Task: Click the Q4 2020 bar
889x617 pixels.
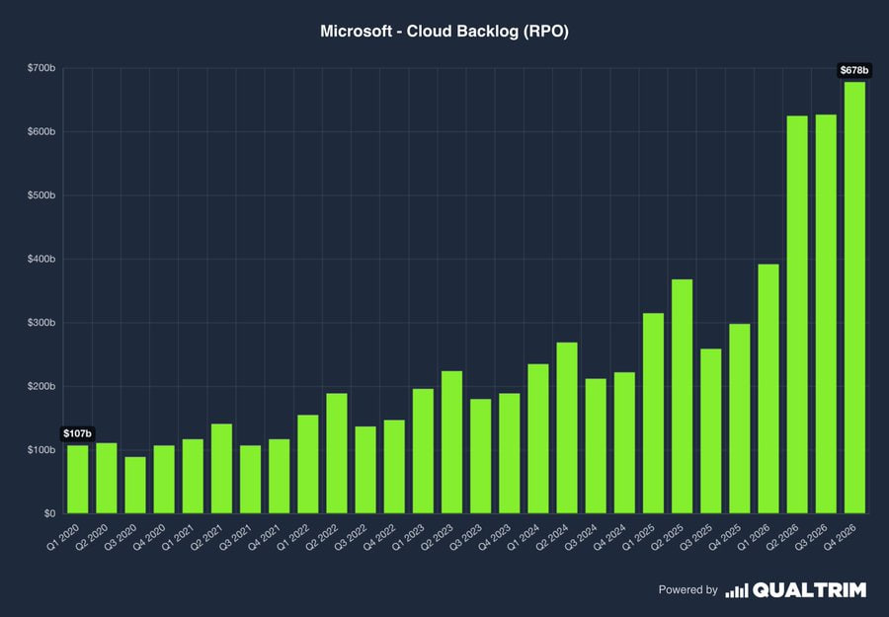Action: pos(164,480)
